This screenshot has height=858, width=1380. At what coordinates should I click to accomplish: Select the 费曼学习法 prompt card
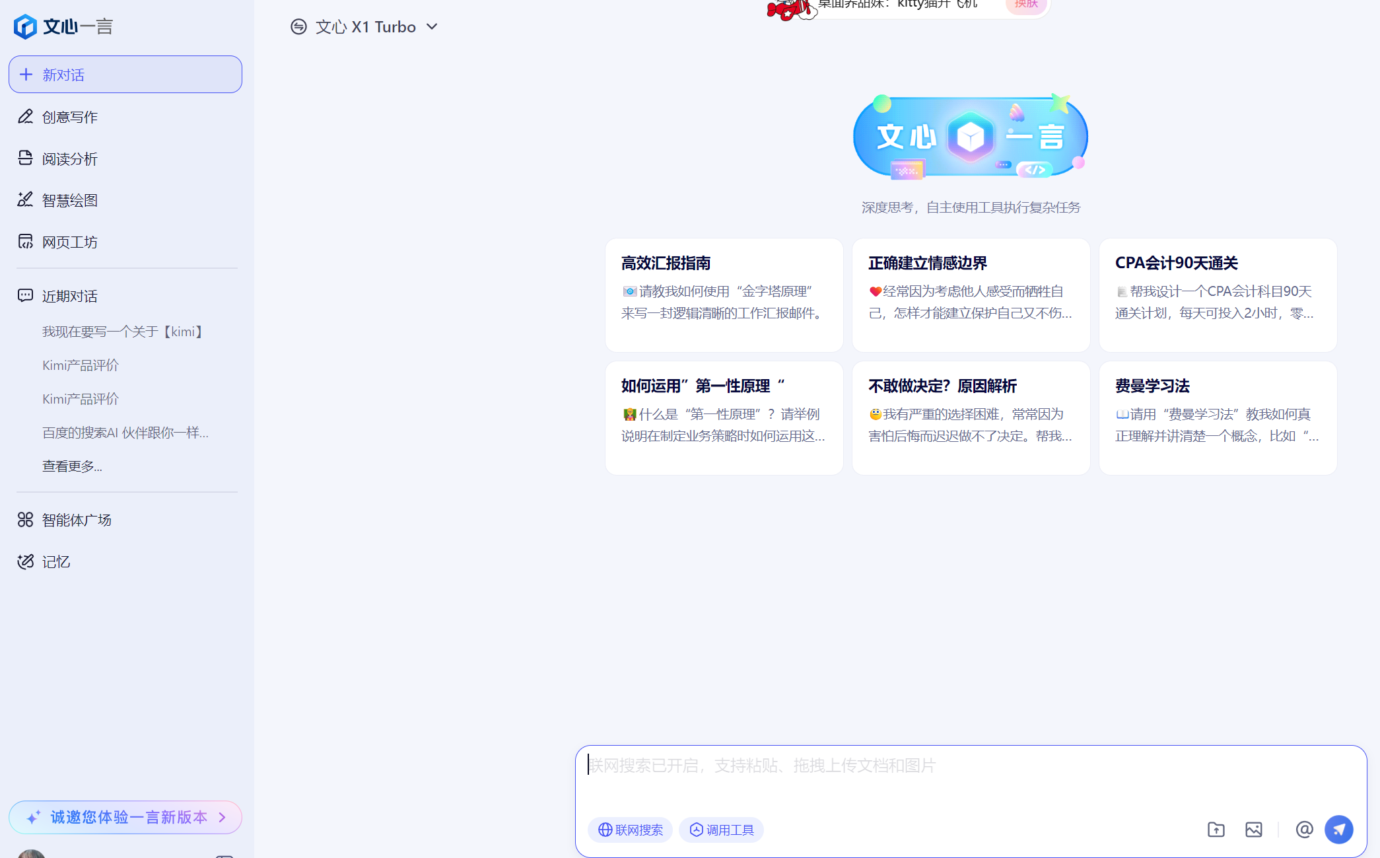coord(1218,417)
